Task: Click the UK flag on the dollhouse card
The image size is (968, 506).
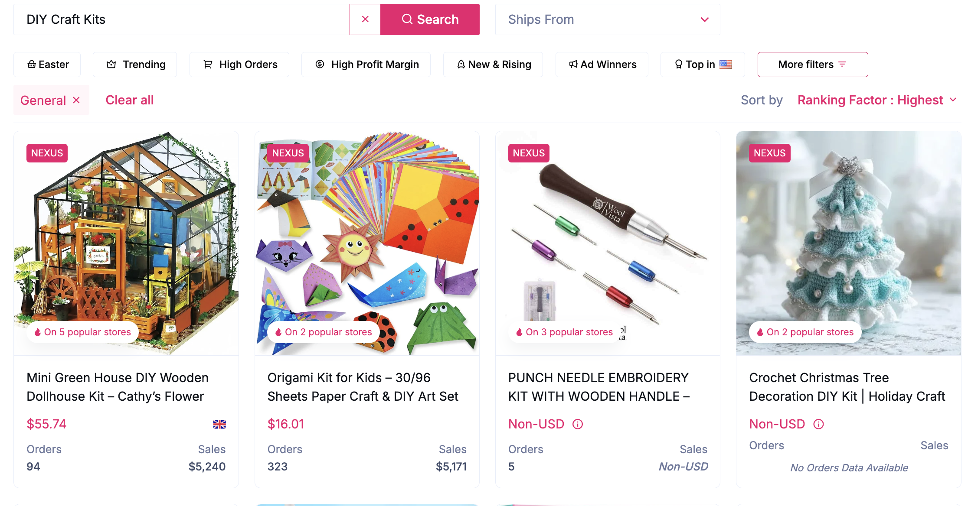Action: (x=220, y=424)
